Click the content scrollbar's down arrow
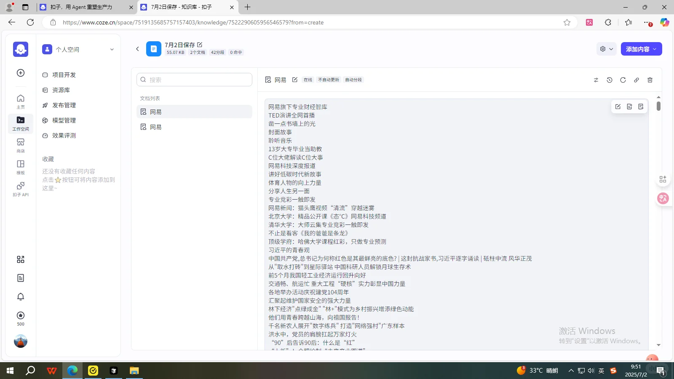Viewport: 674px width, 379px height. [x=658, y=345]
